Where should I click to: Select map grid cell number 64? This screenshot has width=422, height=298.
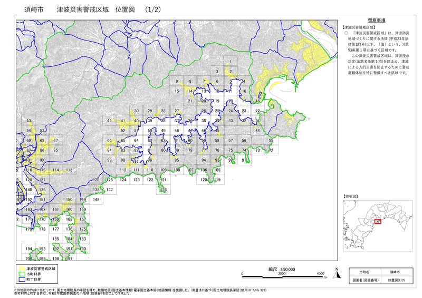pyautogui.click(x=136, y=141)
